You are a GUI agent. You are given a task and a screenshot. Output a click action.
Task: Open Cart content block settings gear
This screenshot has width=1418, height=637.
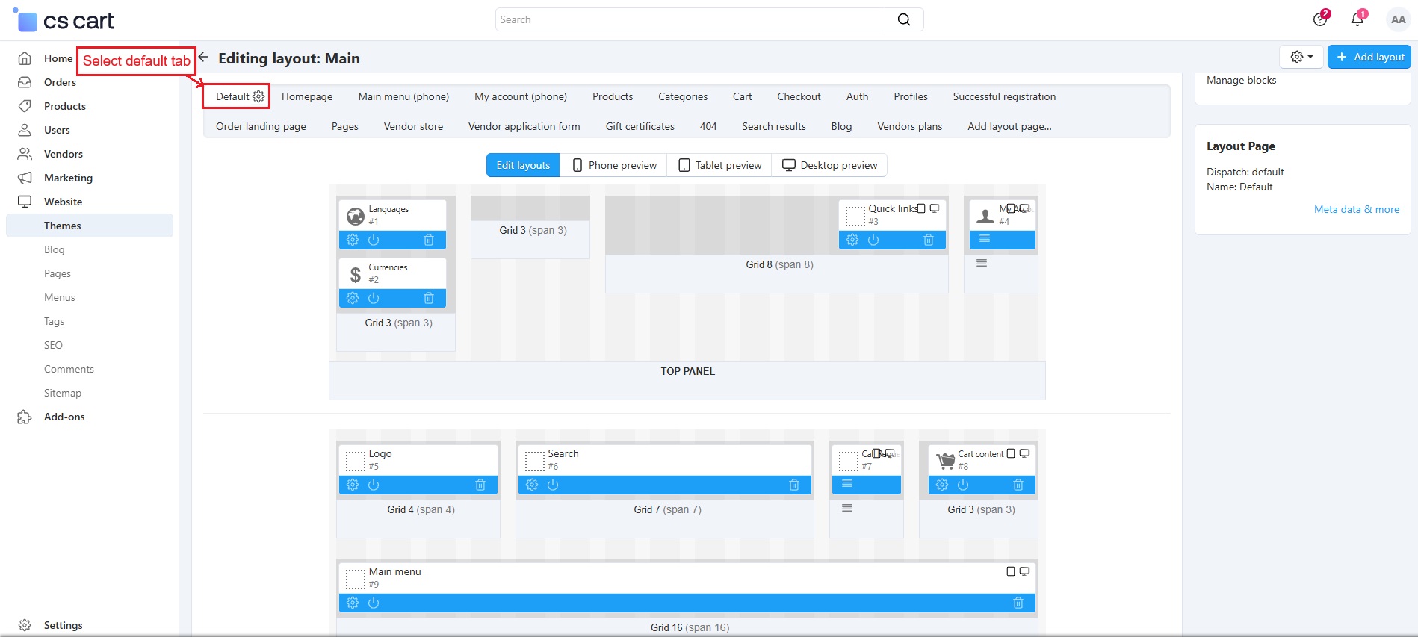click(942, 485)
